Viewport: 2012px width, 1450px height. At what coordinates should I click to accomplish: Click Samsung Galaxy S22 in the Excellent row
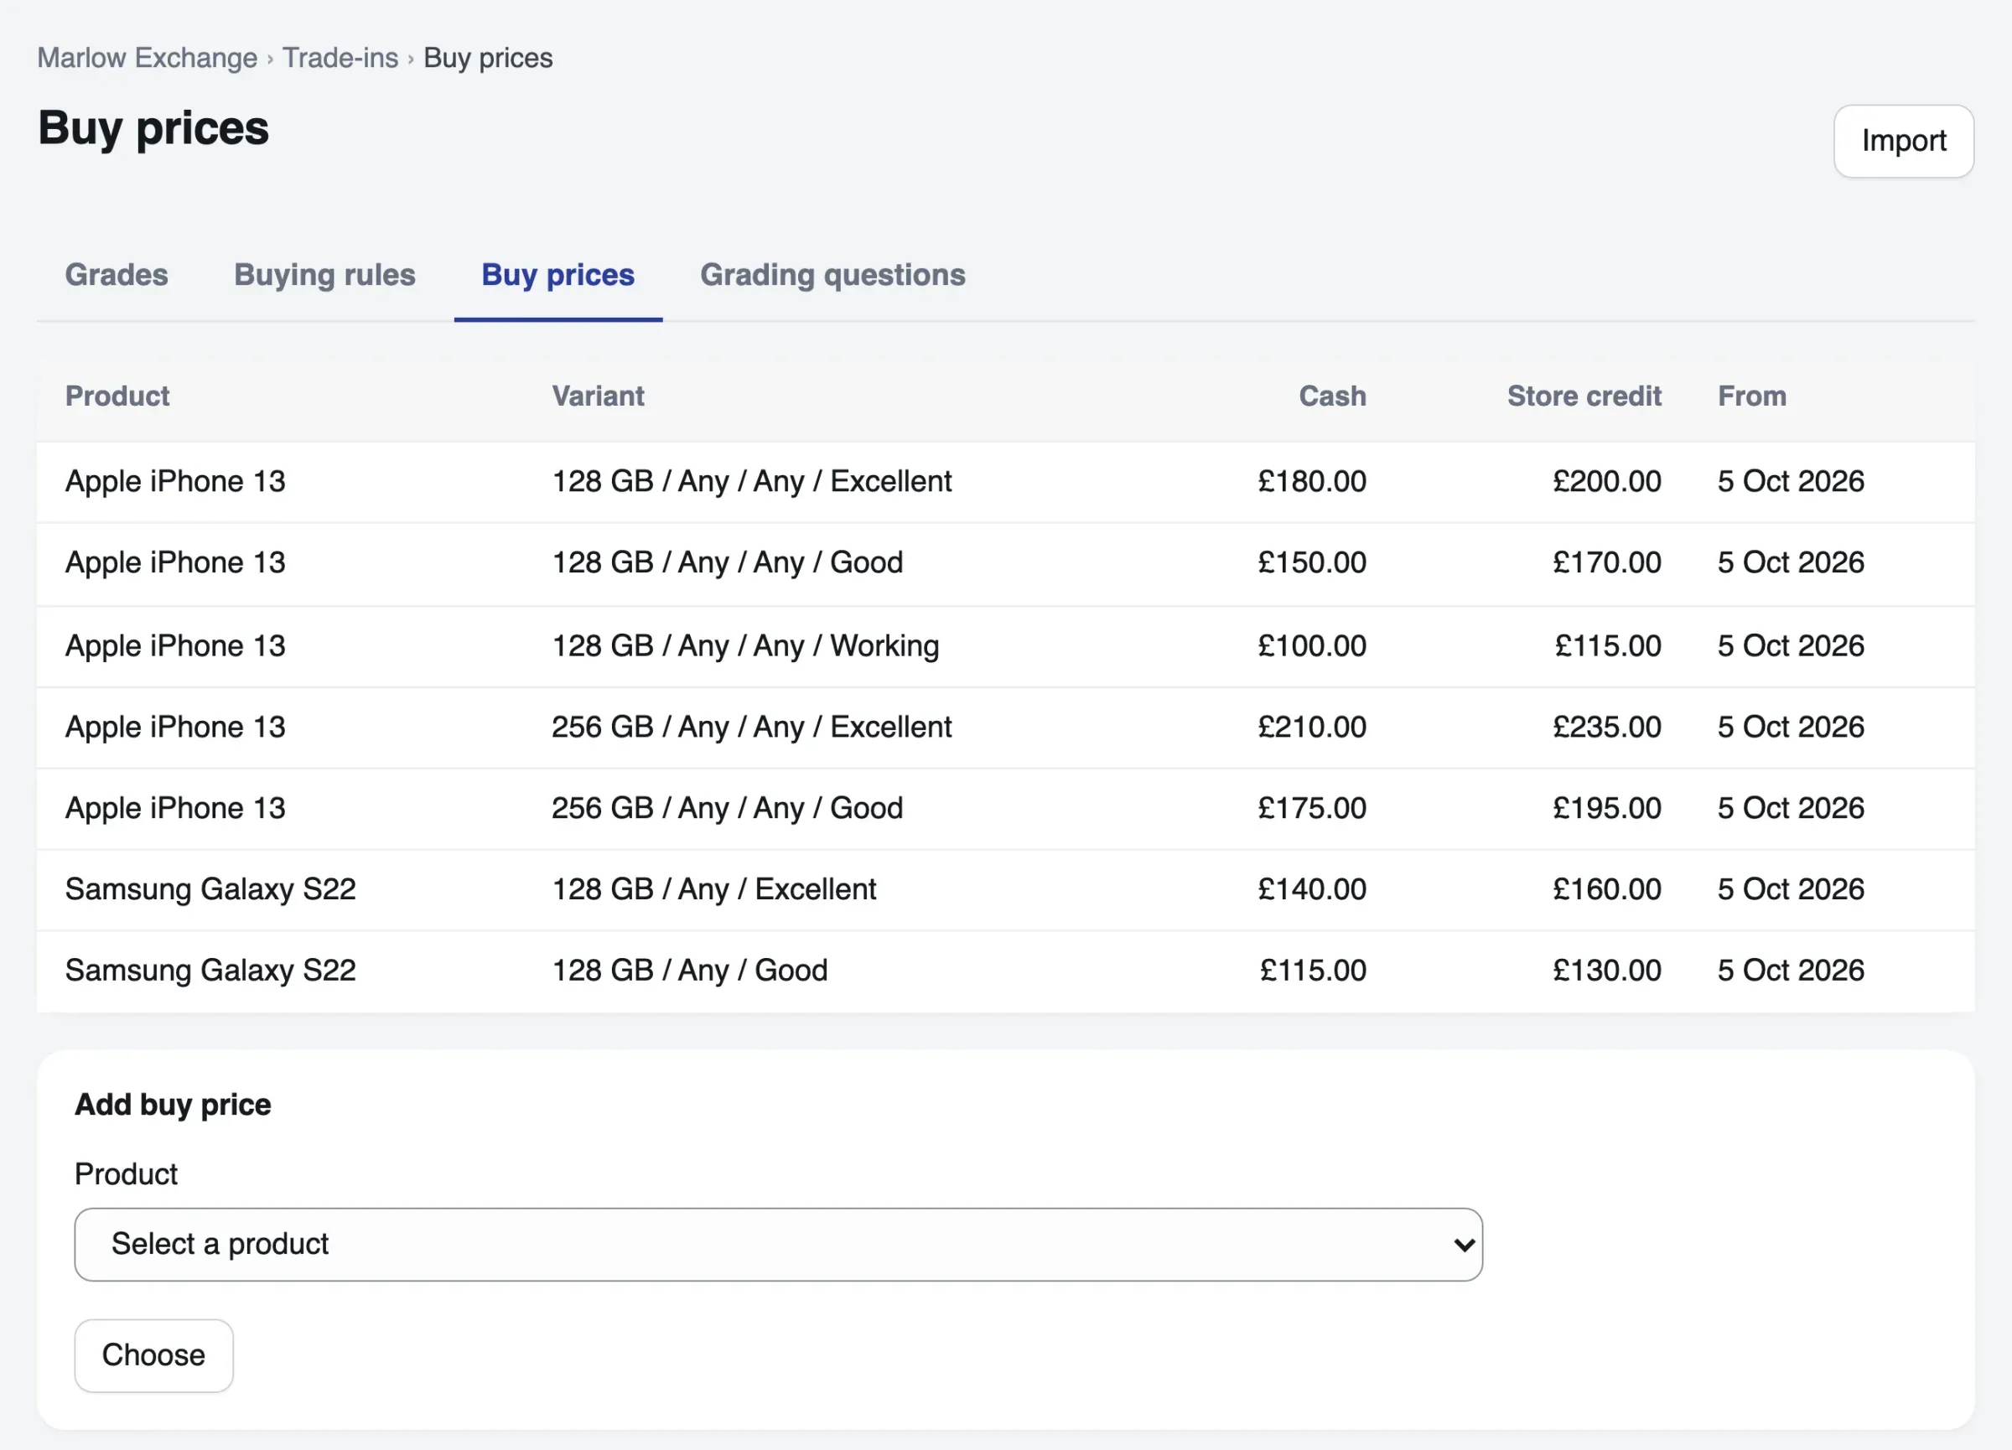click(x=210, y=889)
